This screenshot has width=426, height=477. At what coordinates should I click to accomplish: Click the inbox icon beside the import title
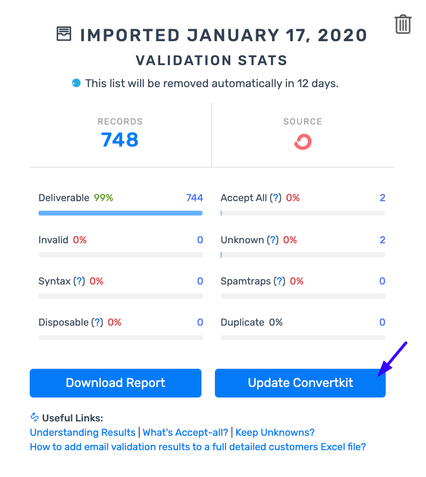(64, 34)
